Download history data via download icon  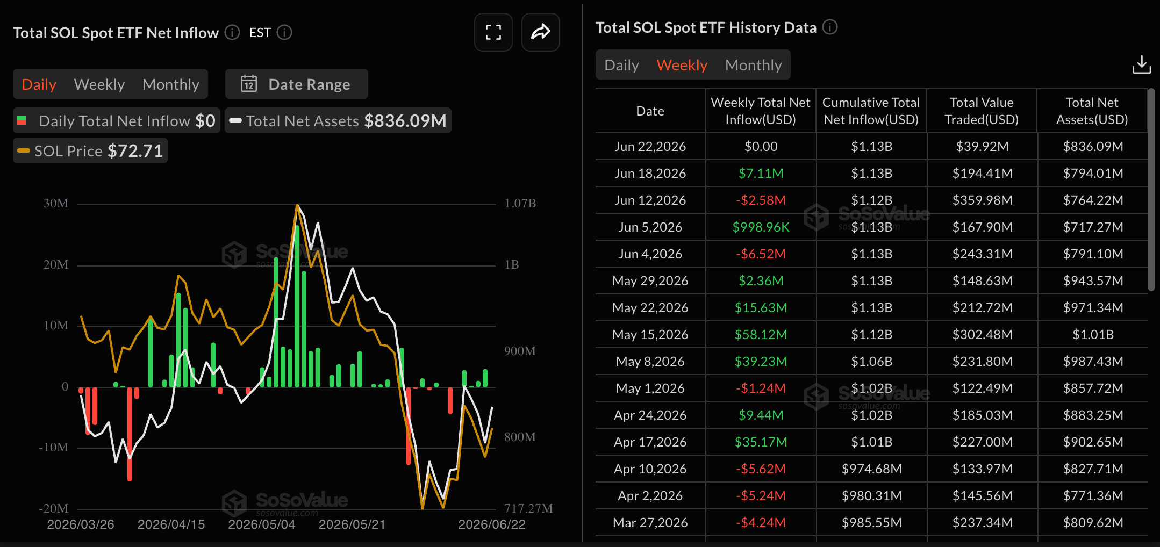click(1141, 65)
